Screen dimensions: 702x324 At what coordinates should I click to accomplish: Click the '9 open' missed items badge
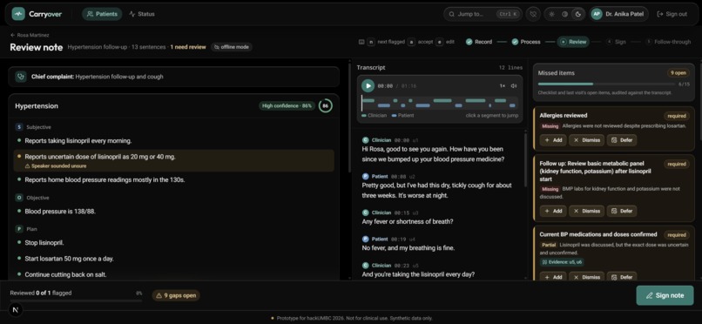click(678, 73)
